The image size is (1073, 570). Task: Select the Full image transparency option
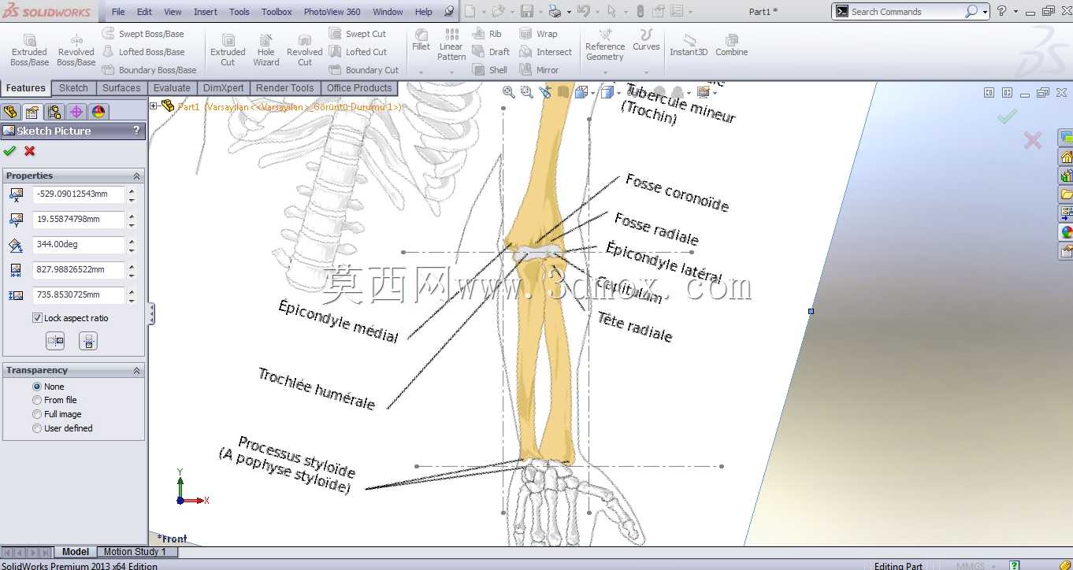click(37, 414)
